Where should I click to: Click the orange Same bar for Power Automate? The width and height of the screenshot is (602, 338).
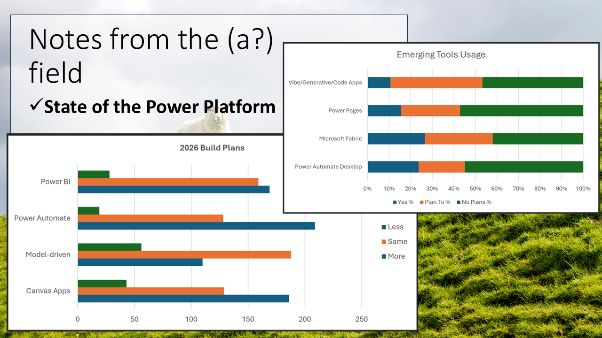[150, 218]
